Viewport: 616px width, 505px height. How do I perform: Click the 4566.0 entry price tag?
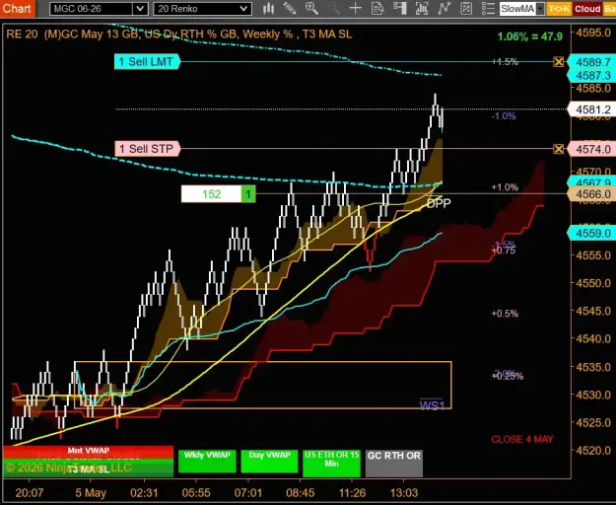pos(592,194)
